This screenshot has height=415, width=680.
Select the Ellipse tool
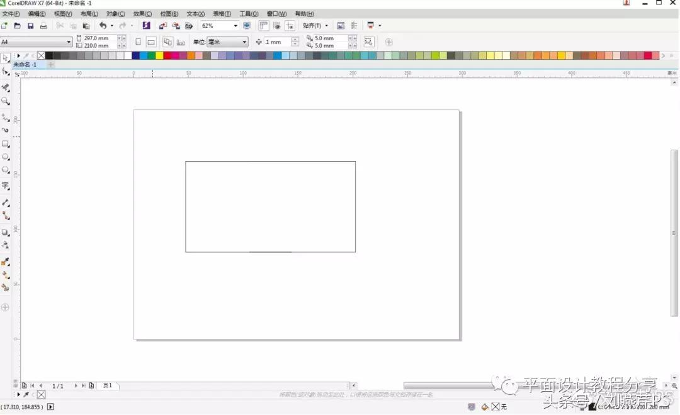point(6,158)
